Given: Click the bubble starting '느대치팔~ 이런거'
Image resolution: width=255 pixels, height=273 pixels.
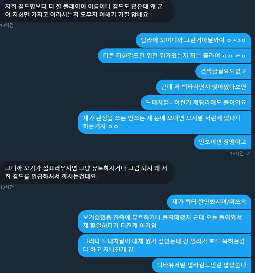Looking at the screenshot, I should [196, 102].
